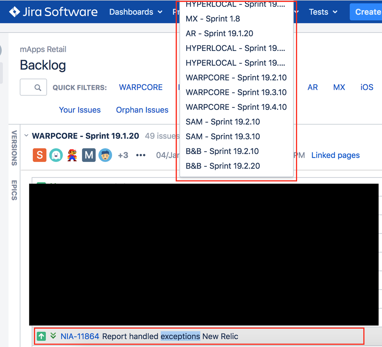The height and width of the screenshot is (347, 382).
Task: Click the Jira Software logo
Action: 53,12
